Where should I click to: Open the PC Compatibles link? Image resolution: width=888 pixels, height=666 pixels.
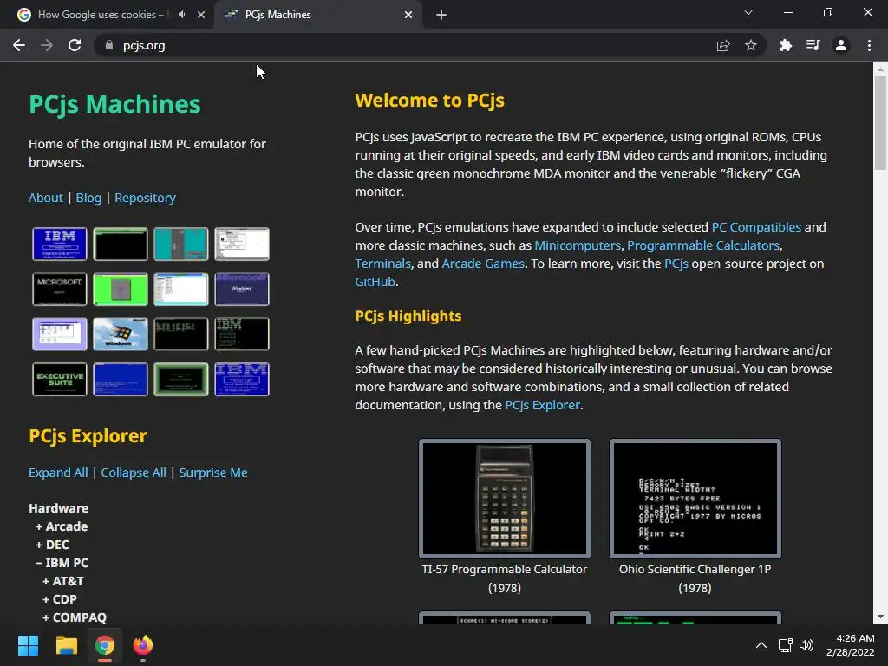(x=756, y=227)
